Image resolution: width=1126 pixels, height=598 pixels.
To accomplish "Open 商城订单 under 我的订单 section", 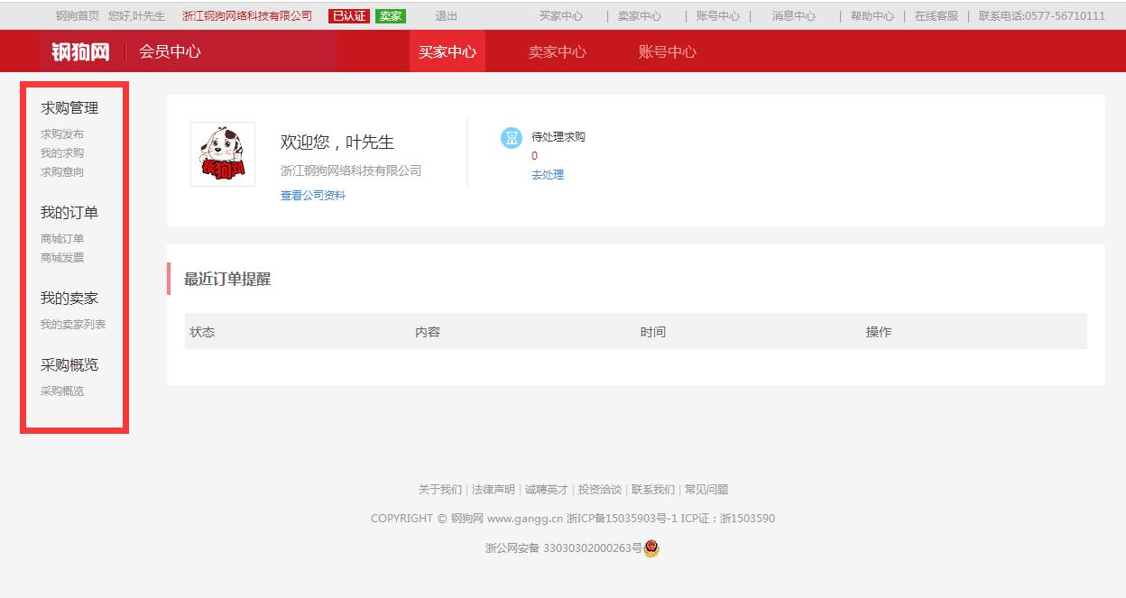I will pyautogui.click(x=60, y=238).
